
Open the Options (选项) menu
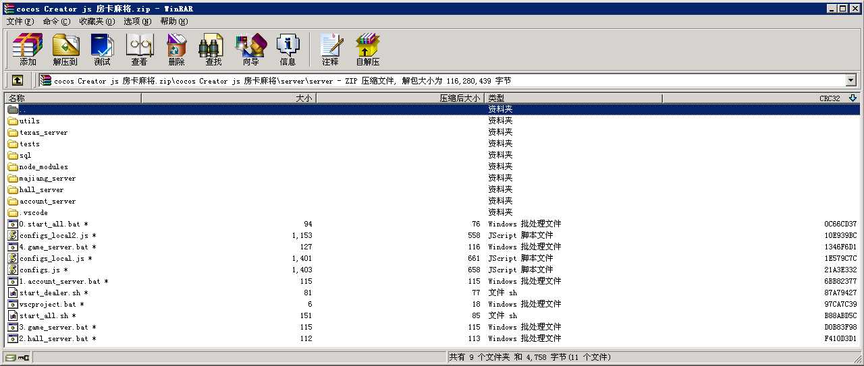[x=138, y=22]
